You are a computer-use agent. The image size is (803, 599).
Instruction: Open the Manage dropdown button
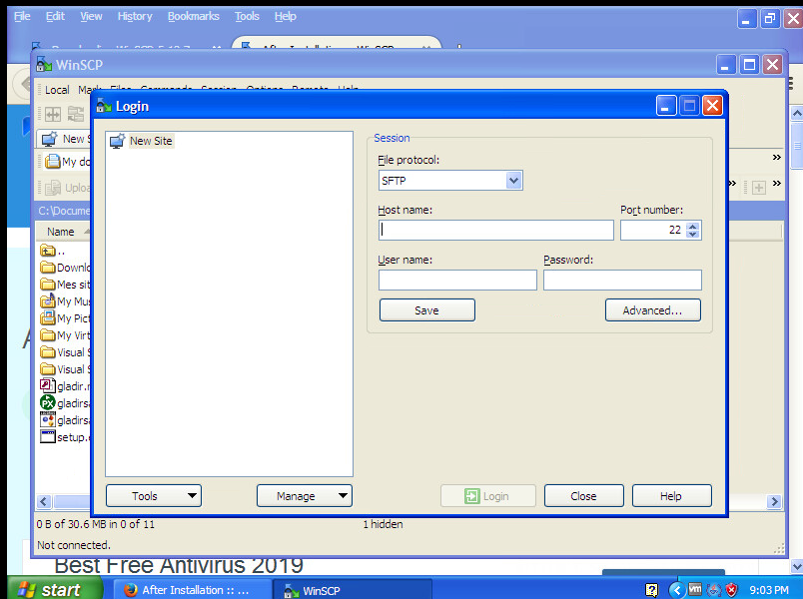[305, 496]
